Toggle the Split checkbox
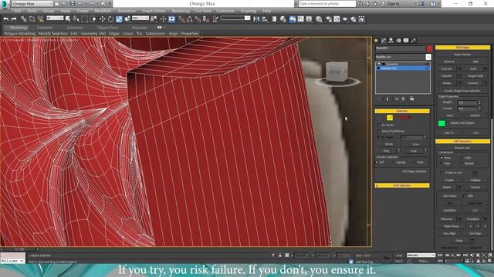 click(x=465, y=195)
